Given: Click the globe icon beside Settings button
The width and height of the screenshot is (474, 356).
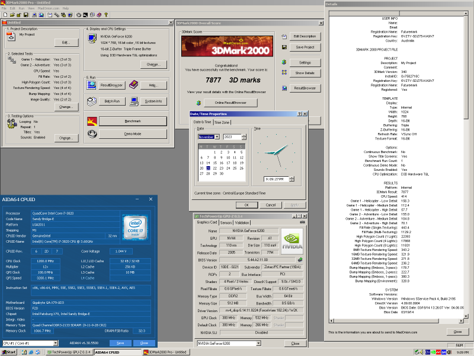Looking at the screenshot, I should pyautogui.click(x=284, y=62).
